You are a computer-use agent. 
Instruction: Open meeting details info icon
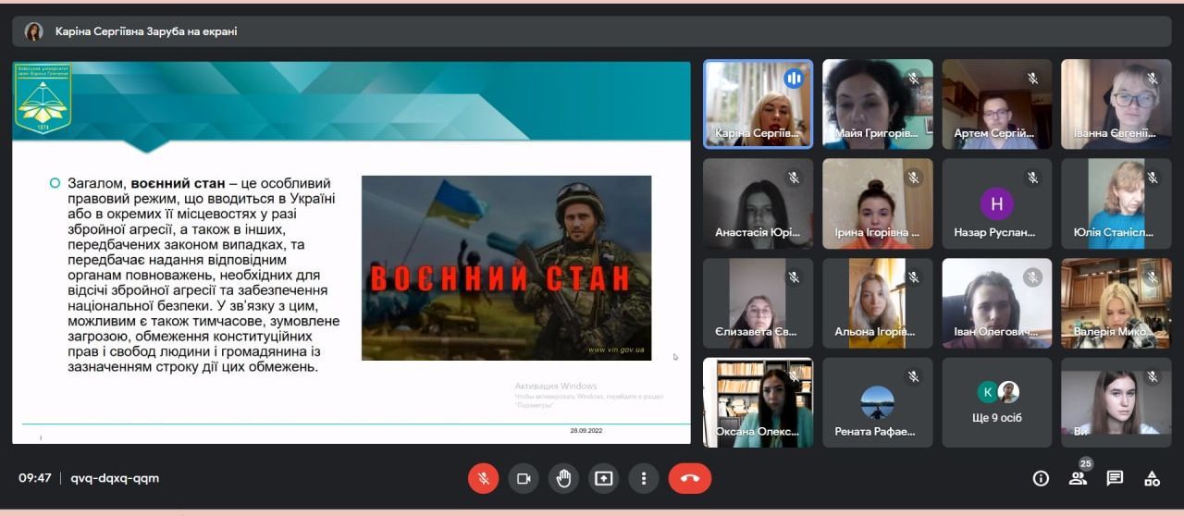1041,478
